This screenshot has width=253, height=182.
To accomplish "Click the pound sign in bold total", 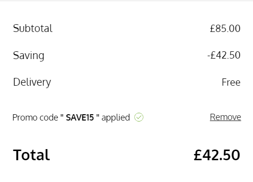I will [x=198, y=155].
